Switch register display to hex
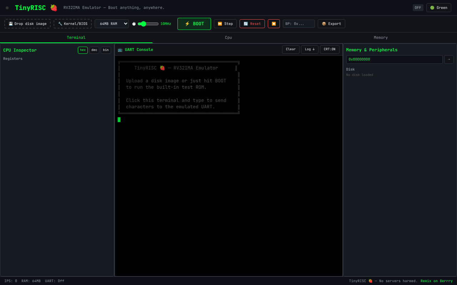This screenshot has height=285, width=457. (x=83, y=50)
